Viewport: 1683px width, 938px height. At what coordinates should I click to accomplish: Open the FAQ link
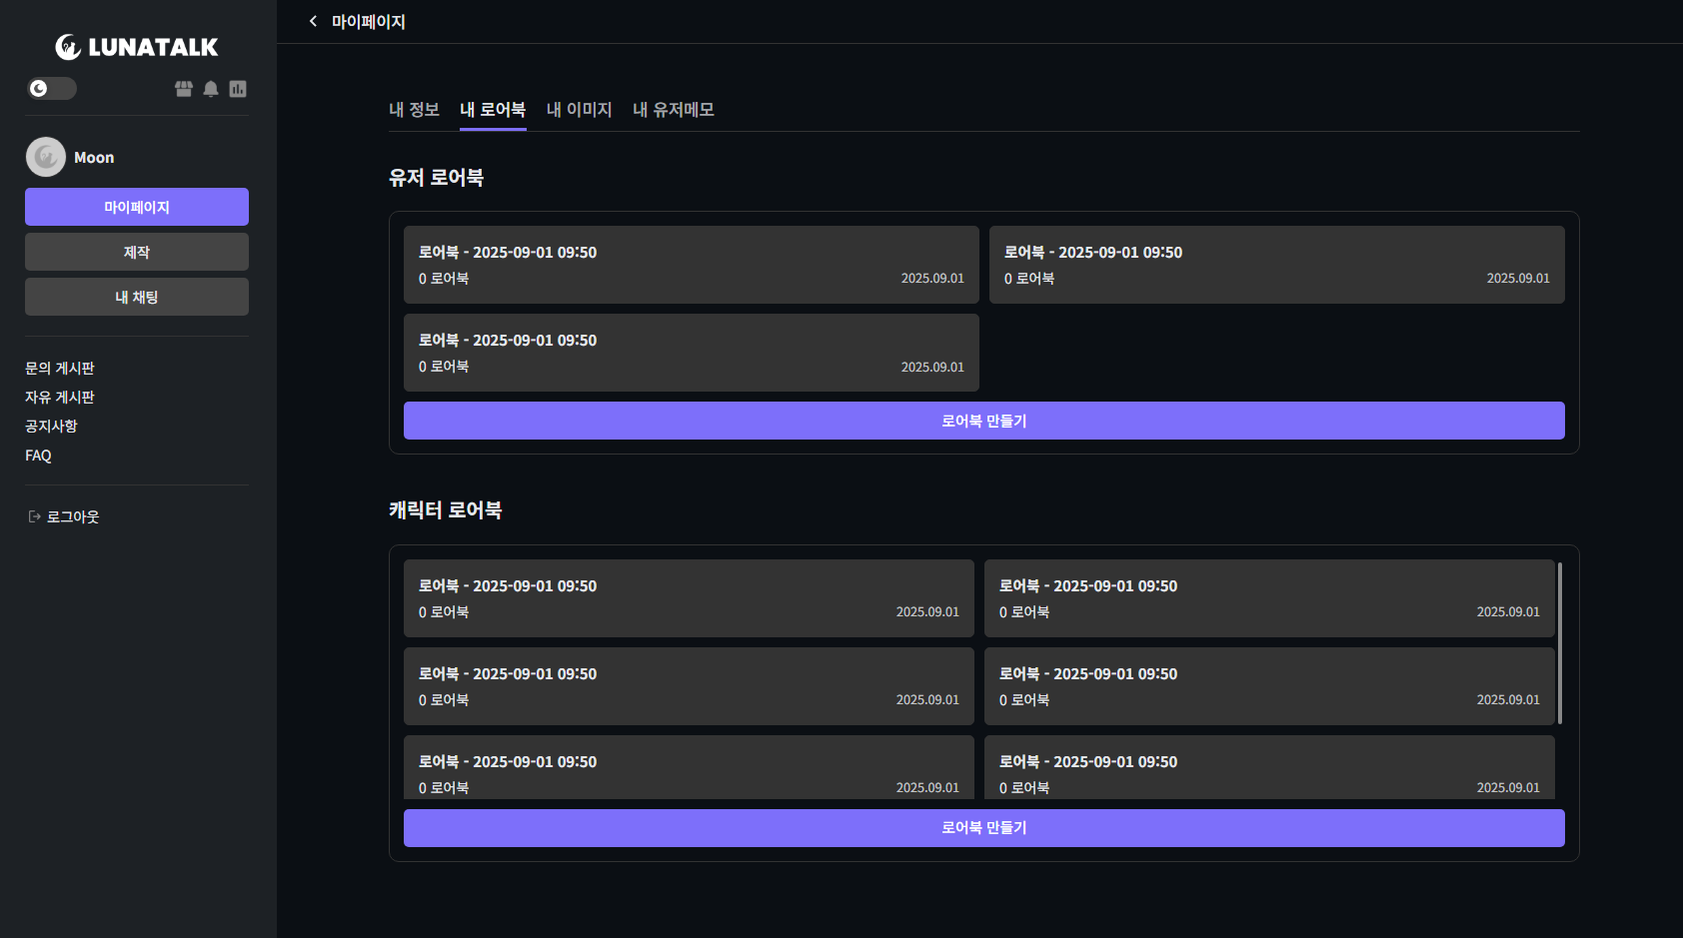pos(38,456)
